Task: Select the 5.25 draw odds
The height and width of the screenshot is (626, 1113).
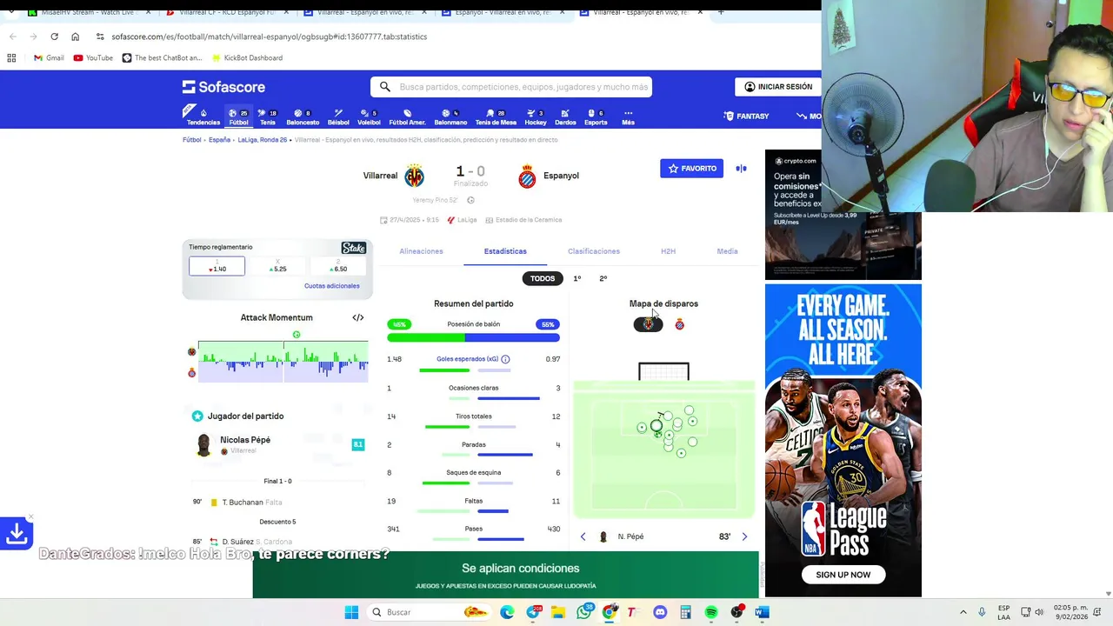Action: 277,266
